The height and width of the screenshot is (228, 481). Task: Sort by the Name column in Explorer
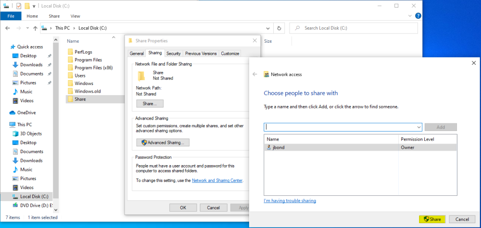coord(73,41)
